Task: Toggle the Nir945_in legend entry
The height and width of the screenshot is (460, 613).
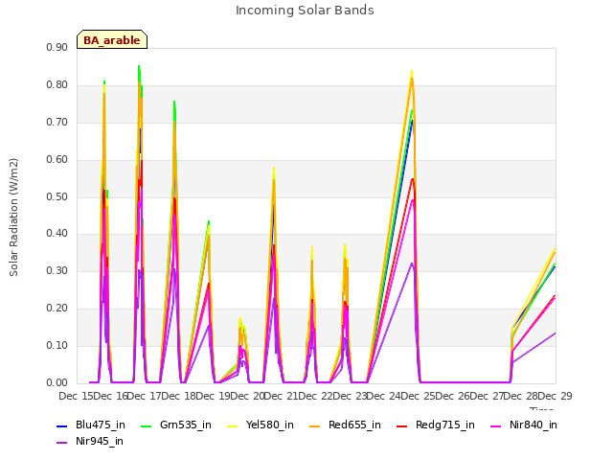Action: click(90, 442)
